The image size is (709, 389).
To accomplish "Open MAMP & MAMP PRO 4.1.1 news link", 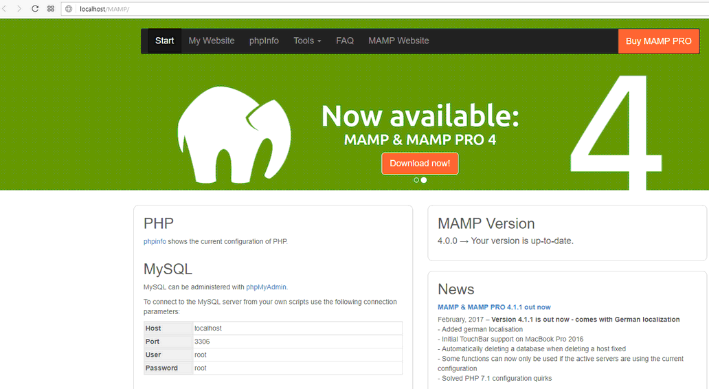I will click(x=494, y=307).
